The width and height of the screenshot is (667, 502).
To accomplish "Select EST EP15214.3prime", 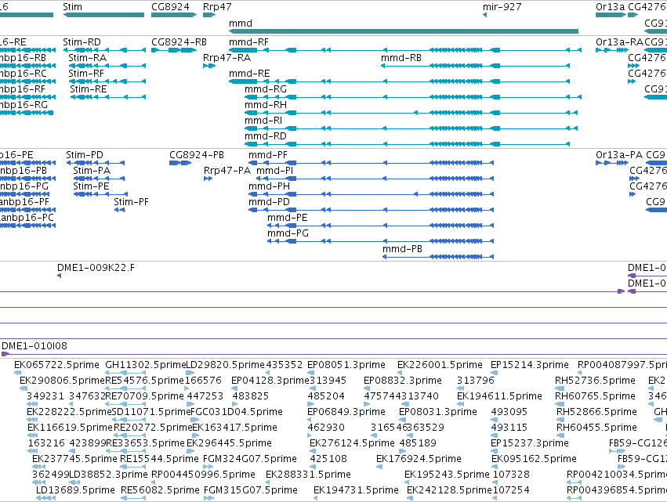I will [x=530, y=365].
